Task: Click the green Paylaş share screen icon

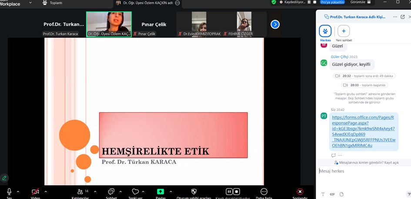Action: 160,192
